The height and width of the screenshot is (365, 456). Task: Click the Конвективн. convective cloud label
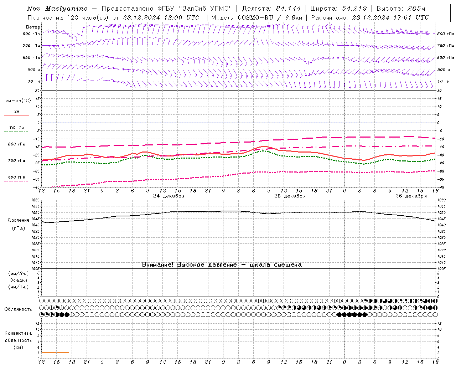(x=19, y=333)
